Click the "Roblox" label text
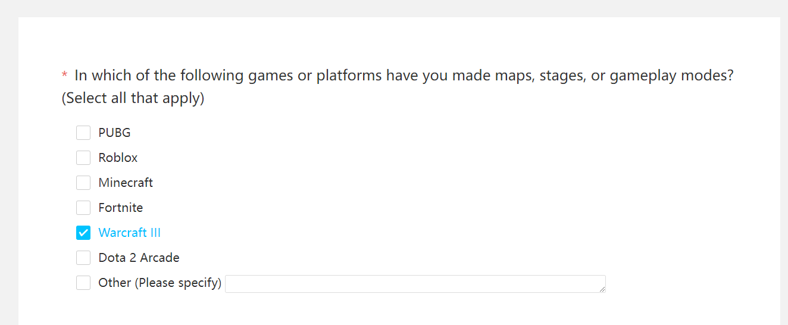The image size is (788, 325). point(118,158)
